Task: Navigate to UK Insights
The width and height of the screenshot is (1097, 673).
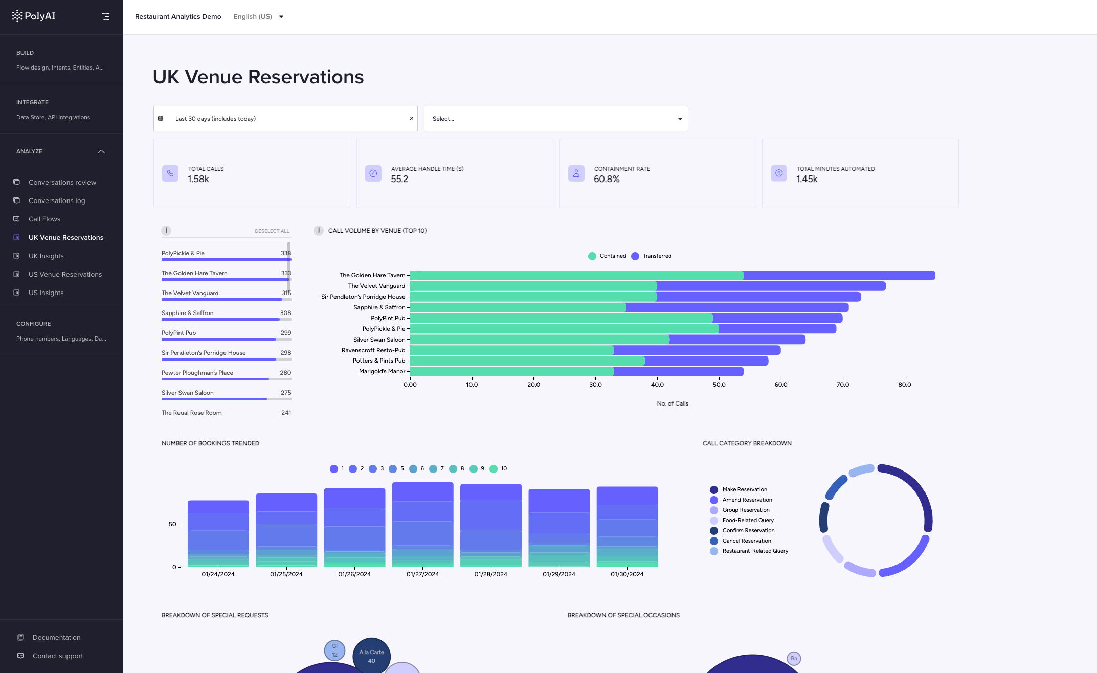Action: [46, 256]
